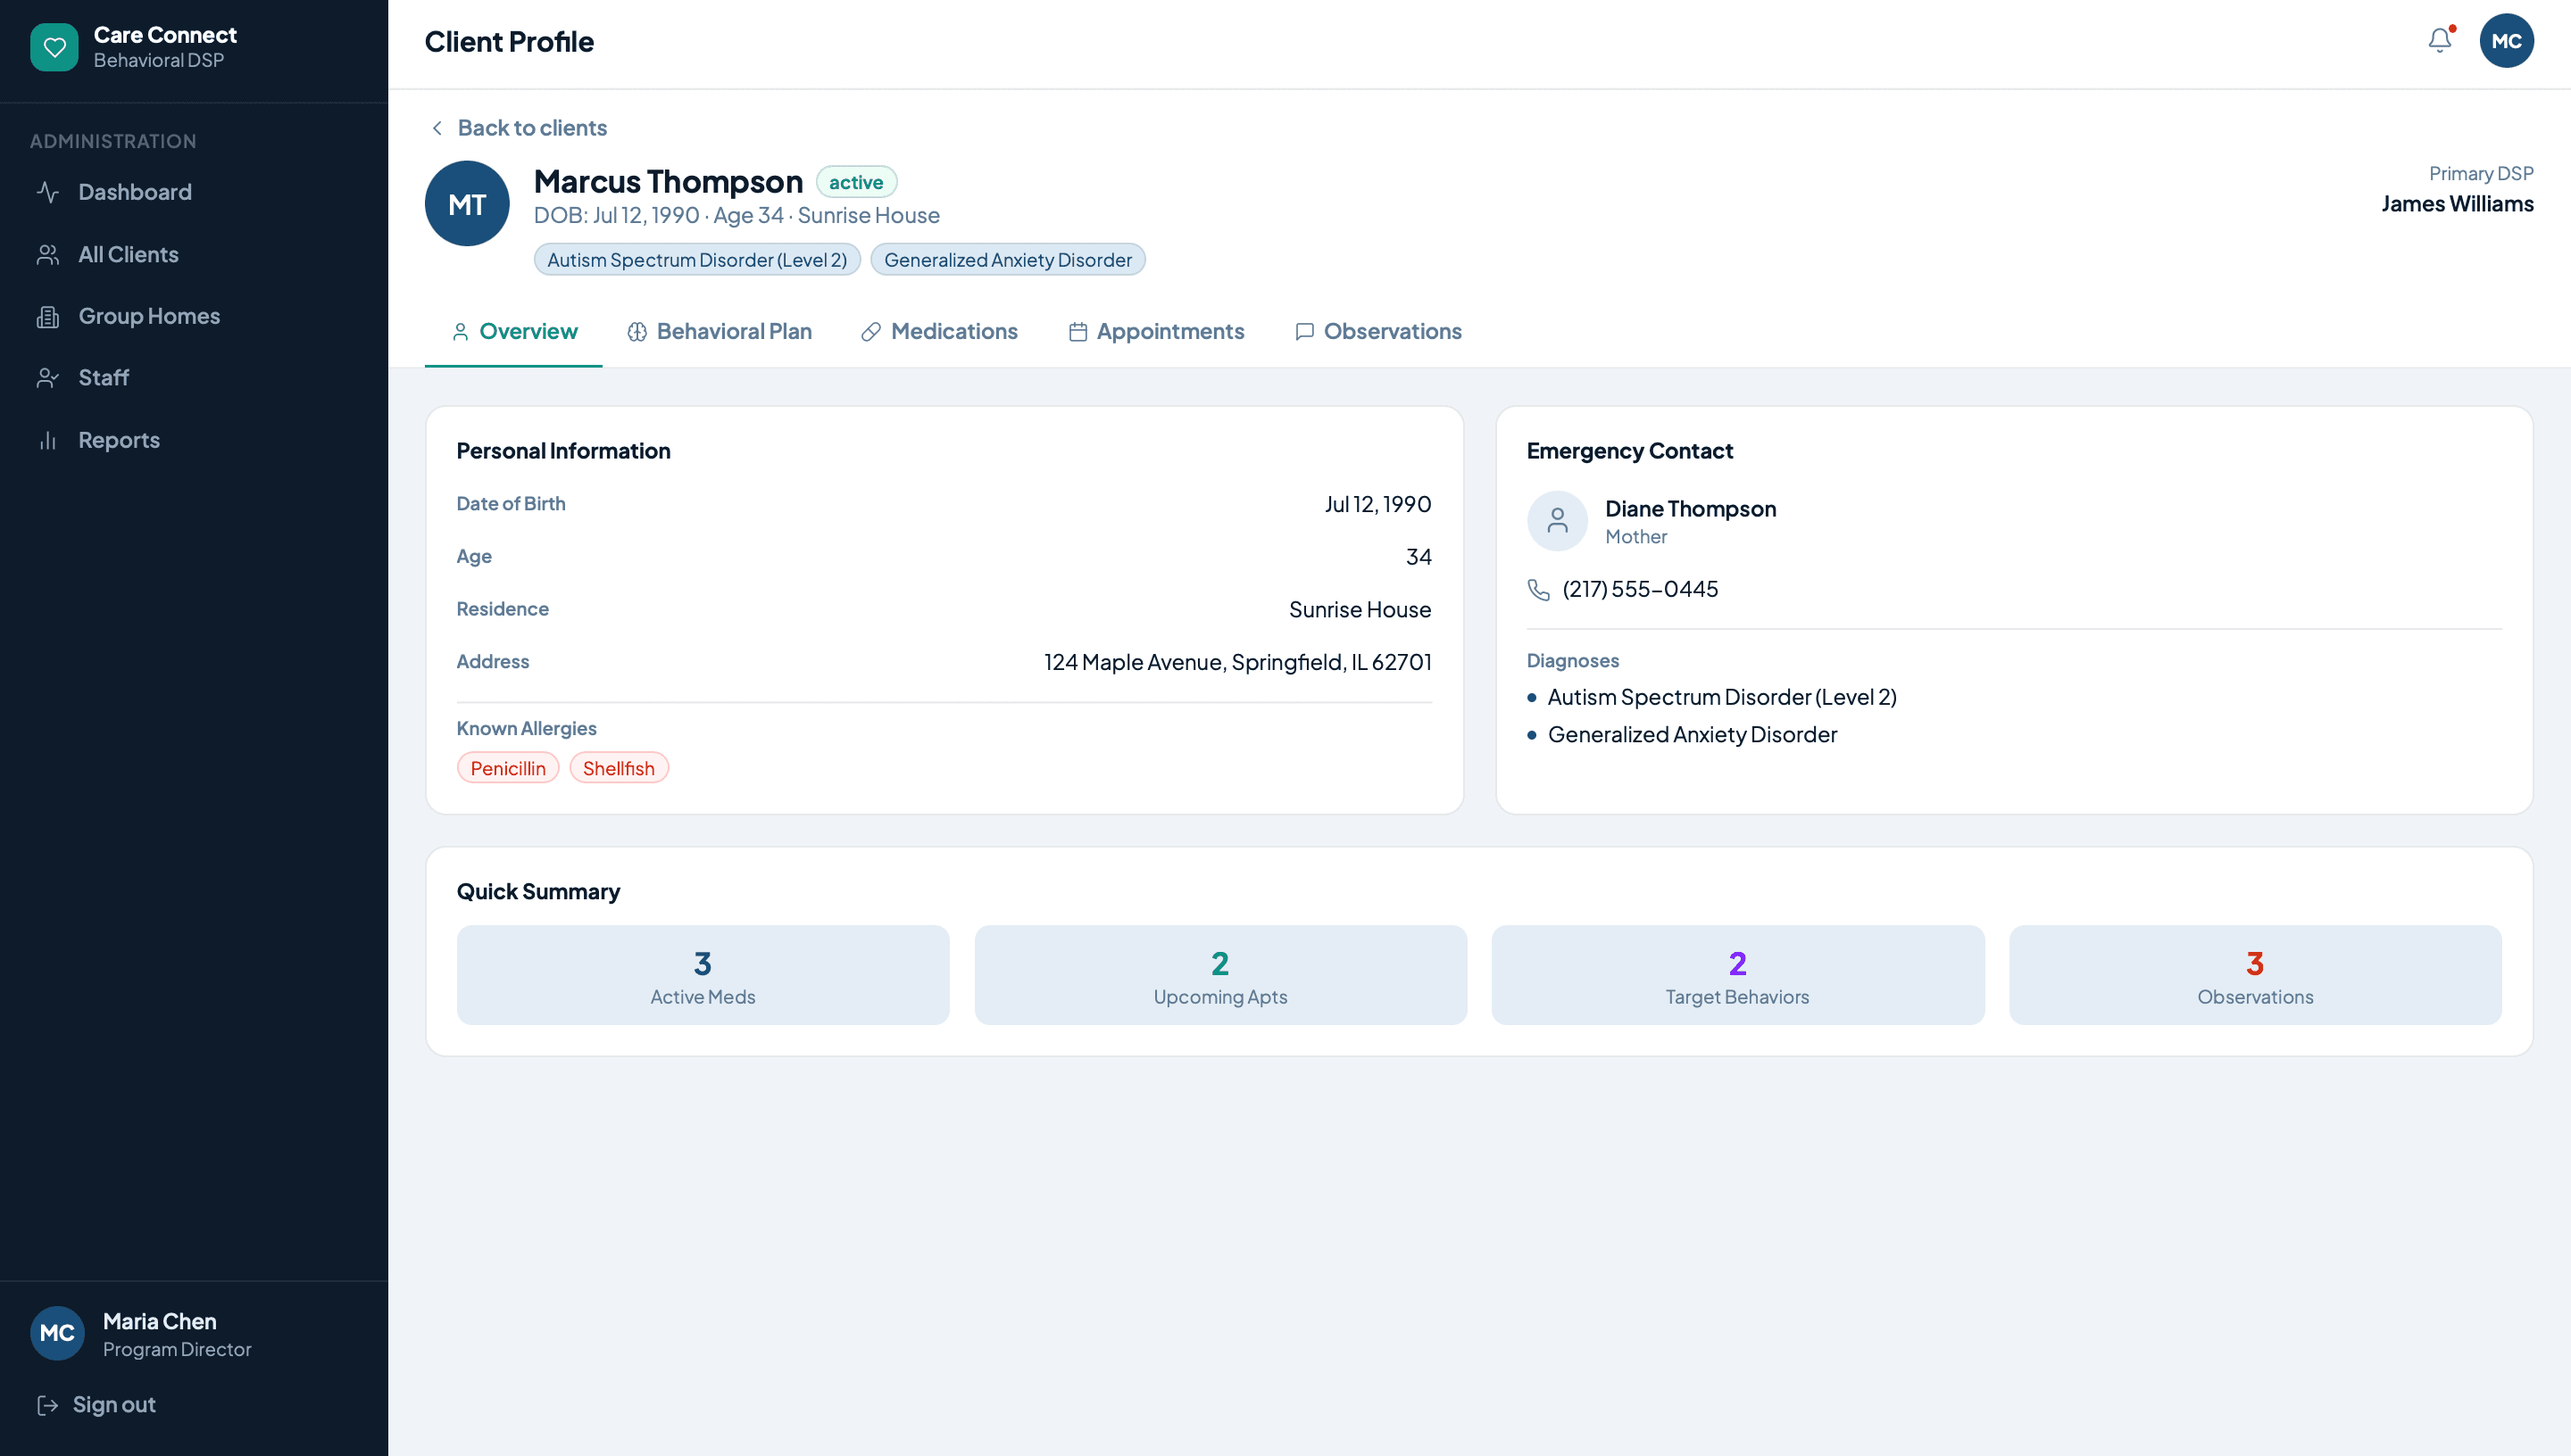Open Dashboard from the sidebar
2571x1456 pixels.
[194, 192]
